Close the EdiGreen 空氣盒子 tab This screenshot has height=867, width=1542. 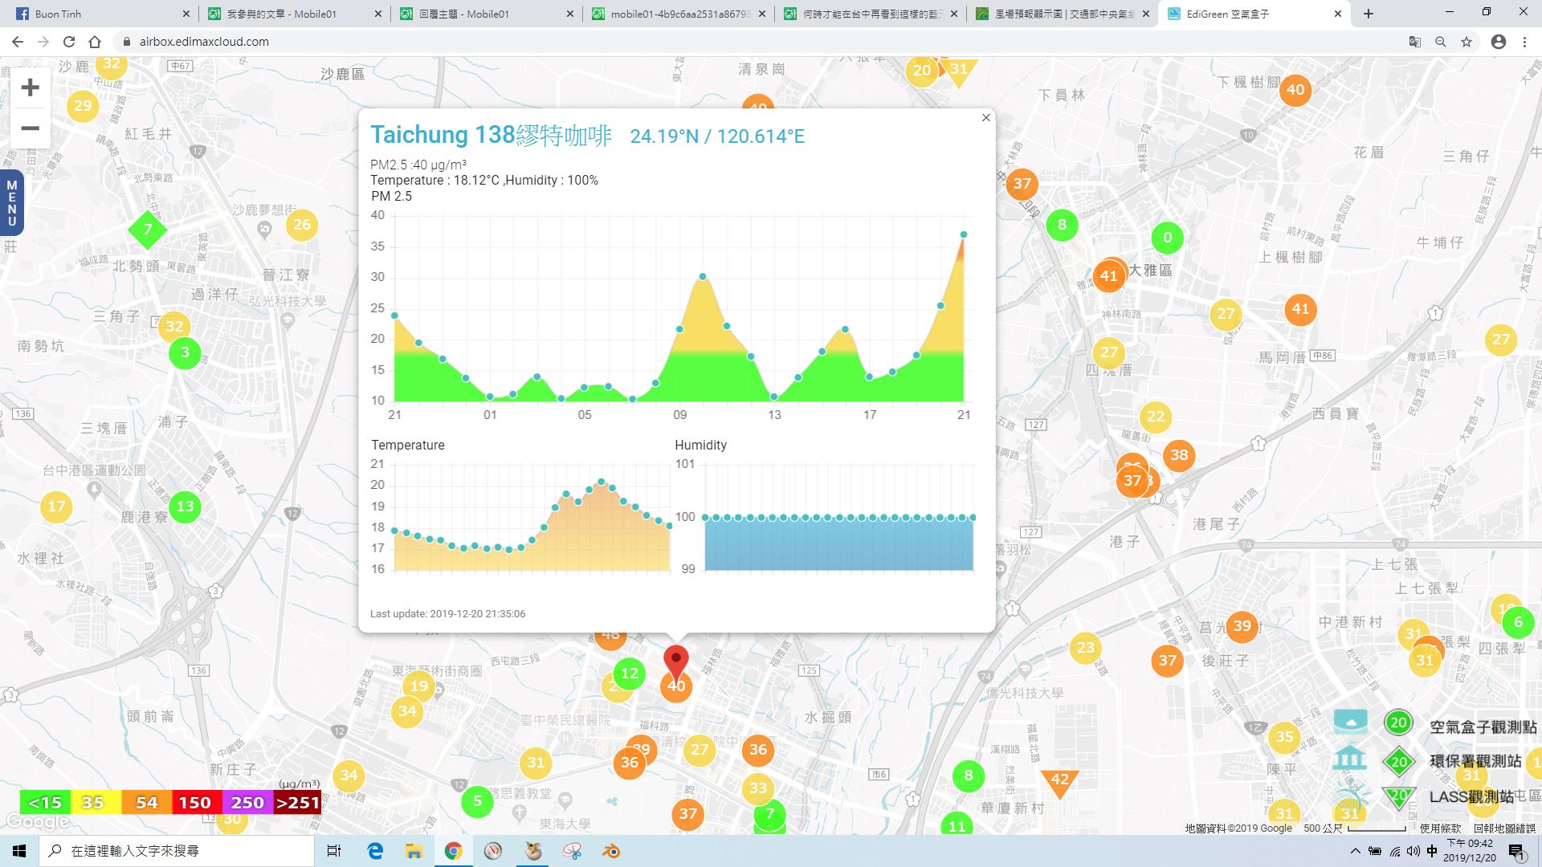click(1338, 14)
